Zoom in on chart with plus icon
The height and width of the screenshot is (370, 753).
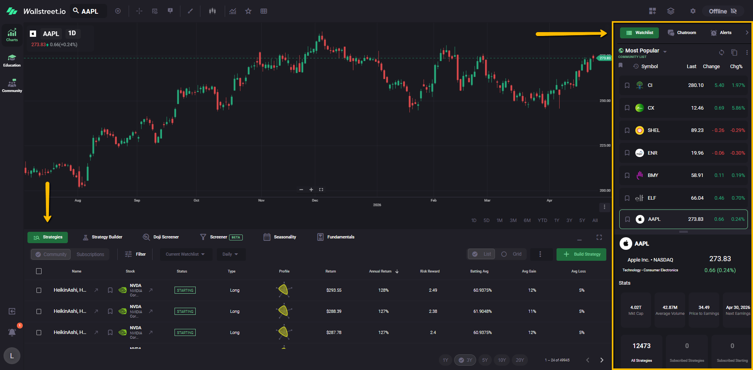(x=311, y=190)
